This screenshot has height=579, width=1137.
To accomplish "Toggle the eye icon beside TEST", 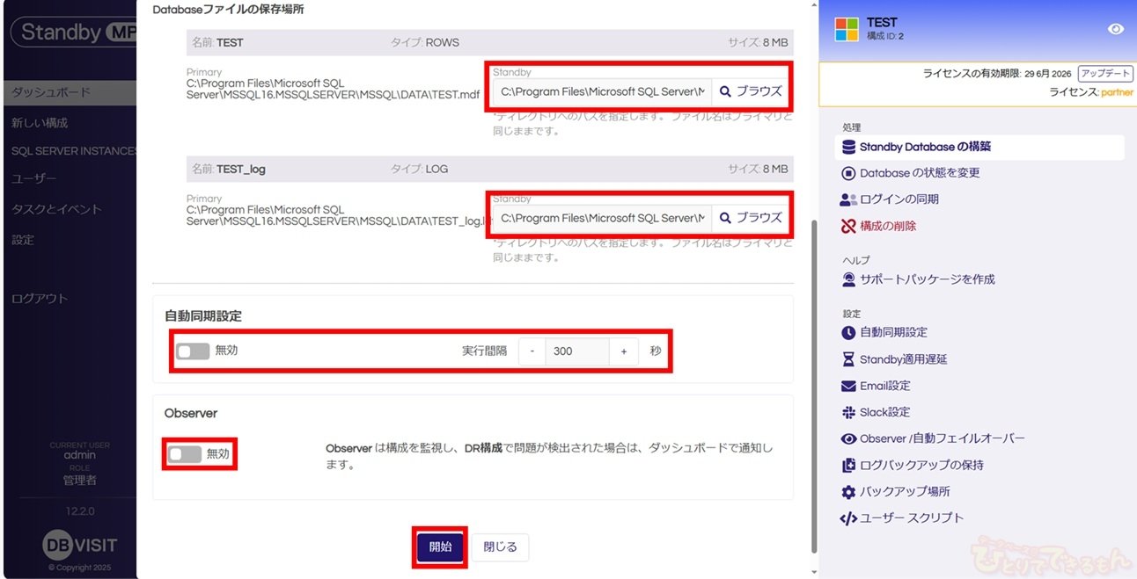I will point(1115,29).
